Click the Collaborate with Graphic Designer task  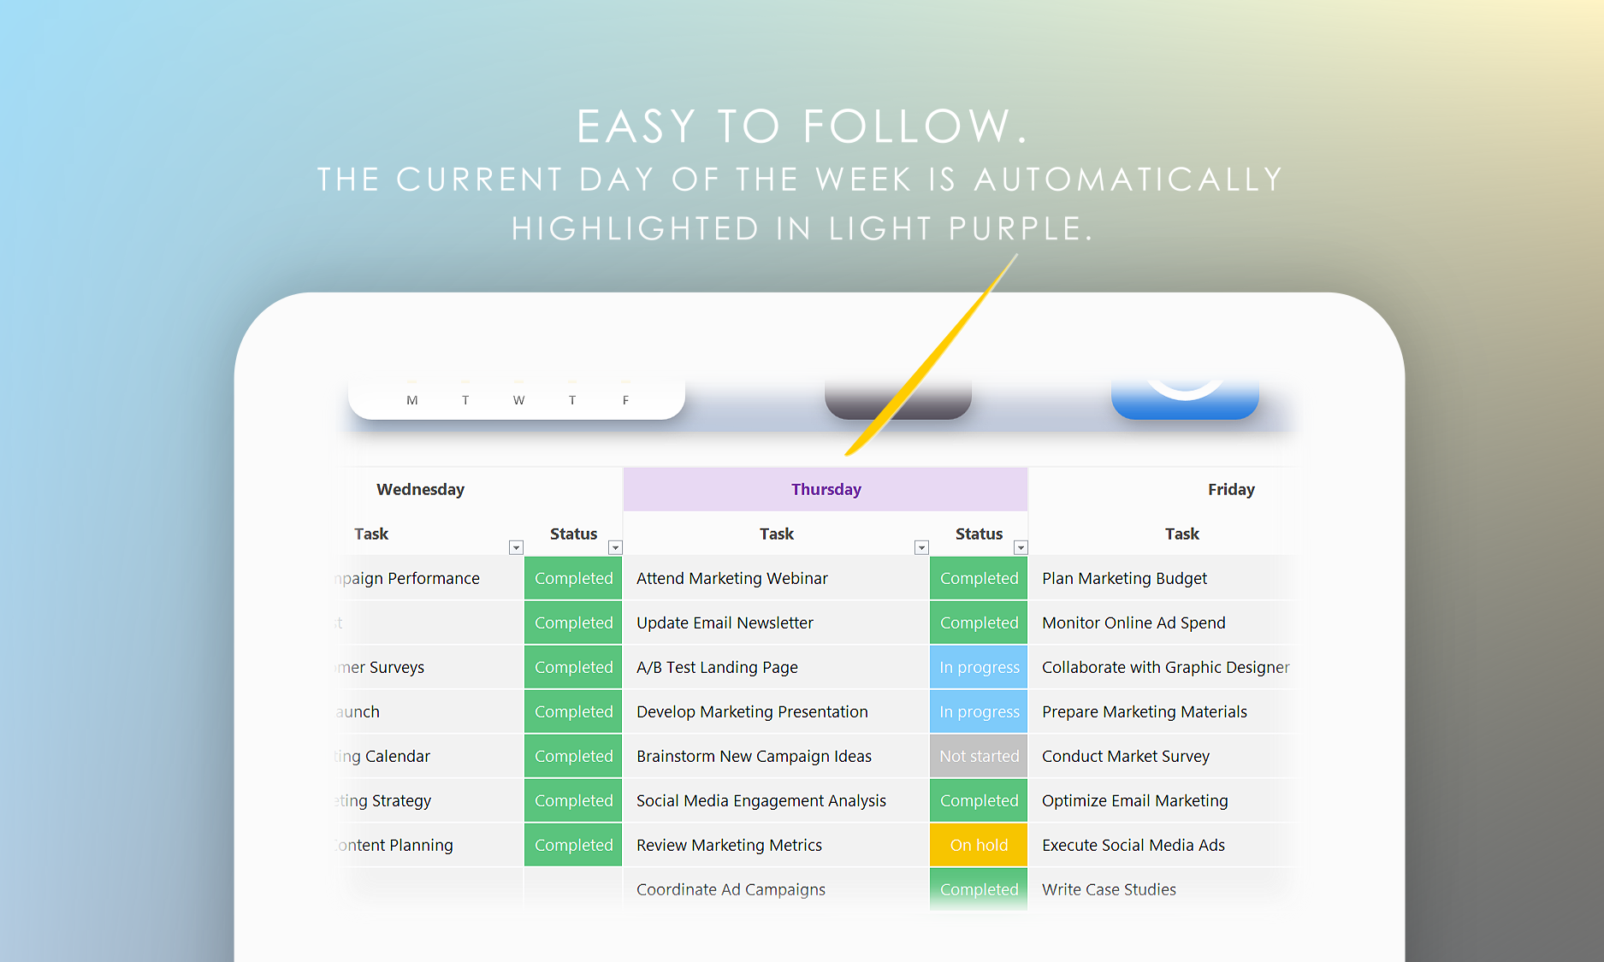[x=1165, y=667]
